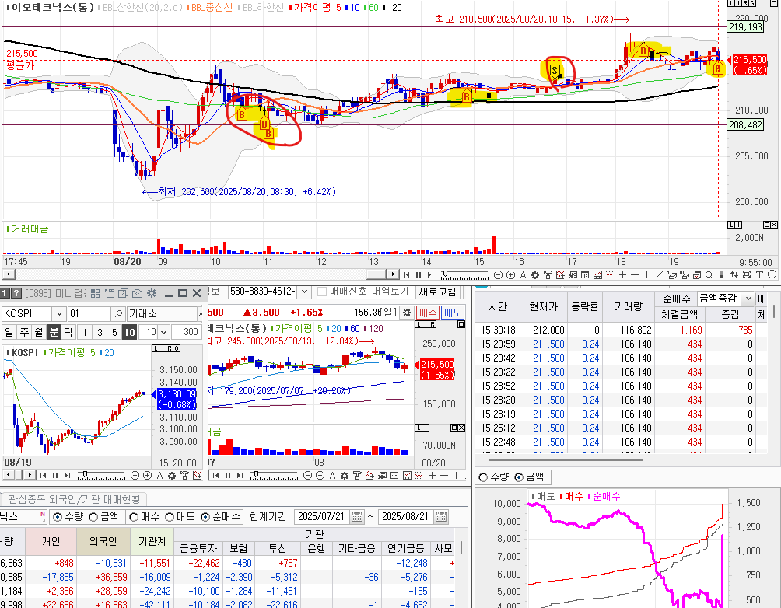Select 3-minute interval button

100,332
